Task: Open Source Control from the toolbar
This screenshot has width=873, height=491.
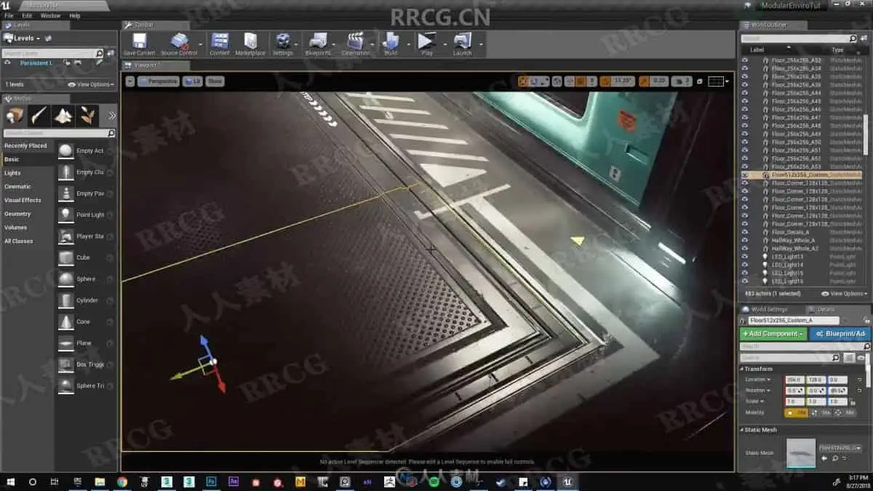Action: [x=178, y=44]
